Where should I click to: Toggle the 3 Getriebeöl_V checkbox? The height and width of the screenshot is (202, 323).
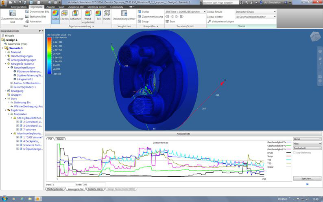pyautogui.click(x=17, y=125)
